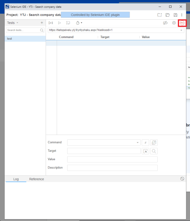This screenshot has height=221, width=190.
Task: Run all tests in suite
Action: point(51,23)
